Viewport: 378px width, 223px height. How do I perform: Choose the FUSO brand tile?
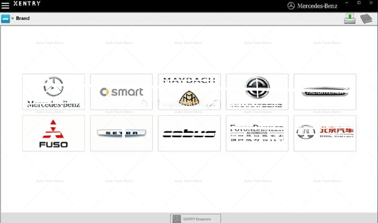click(x=53, y=134)
